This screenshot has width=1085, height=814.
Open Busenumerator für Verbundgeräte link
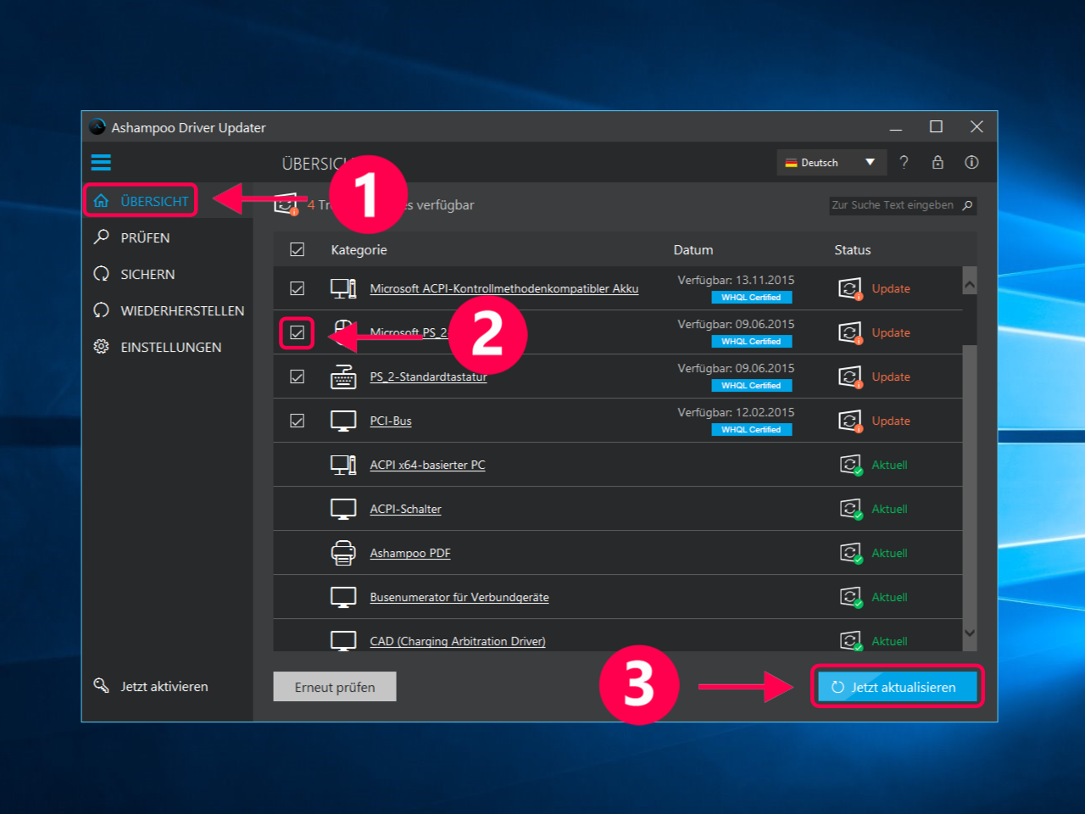pyautogui.click(x=459, y=597)
